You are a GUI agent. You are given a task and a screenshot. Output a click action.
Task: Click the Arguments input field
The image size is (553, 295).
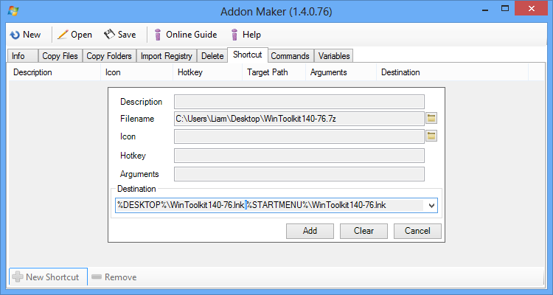point(299,174)
